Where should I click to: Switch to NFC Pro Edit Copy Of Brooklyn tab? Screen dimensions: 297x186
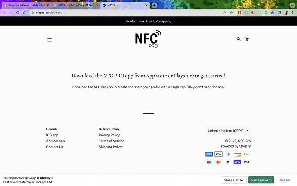point(75,5)
